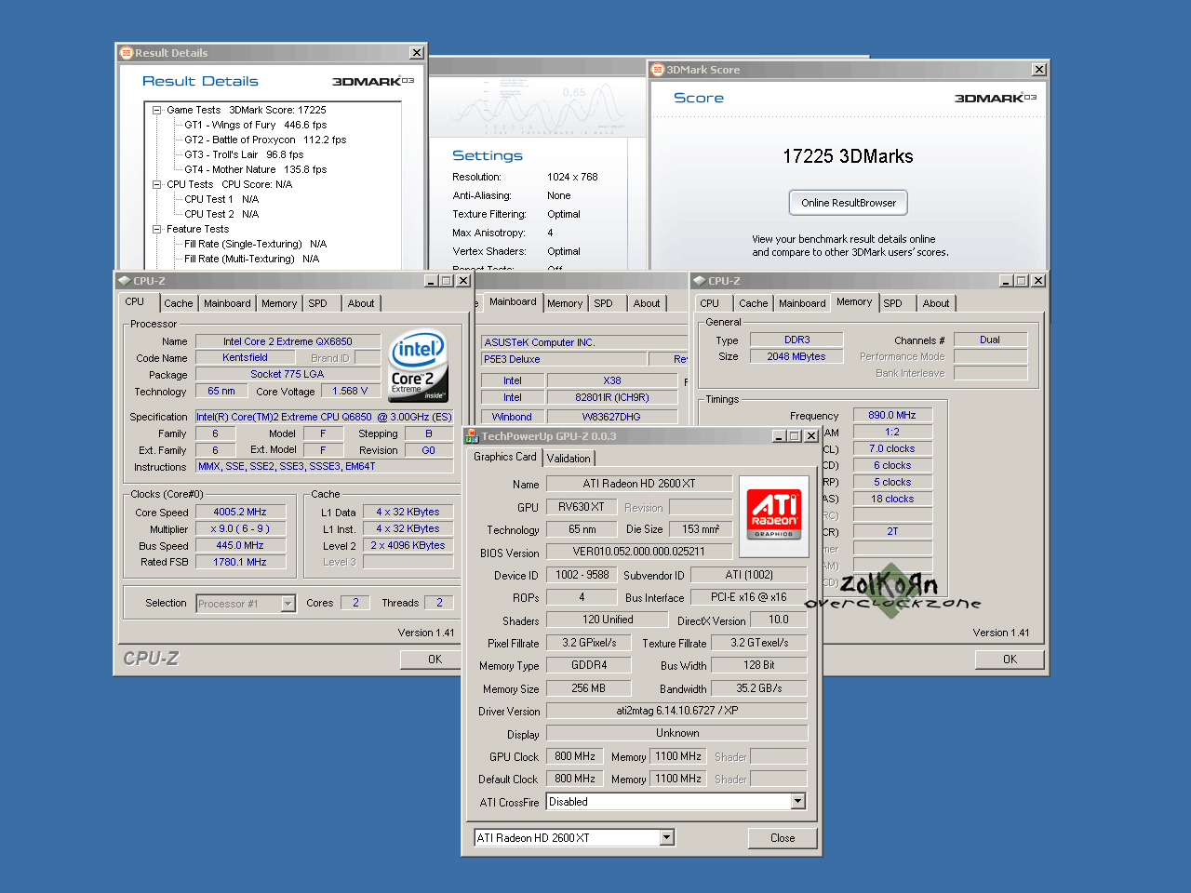Click the Driver Version field ati2mtag

point(676,711)
